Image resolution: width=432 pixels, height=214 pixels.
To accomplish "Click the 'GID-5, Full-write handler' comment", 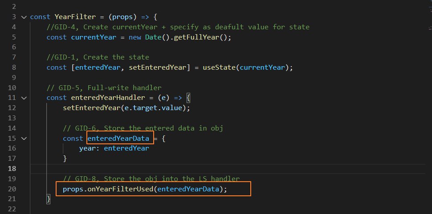I will point(104,87).
